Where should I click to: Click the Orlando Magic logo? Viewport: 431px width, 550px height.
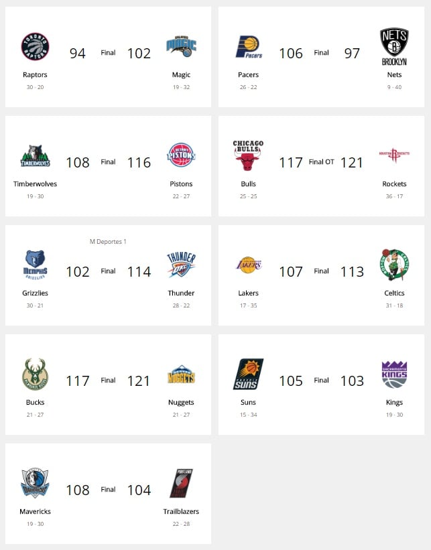tap(181, 46)
